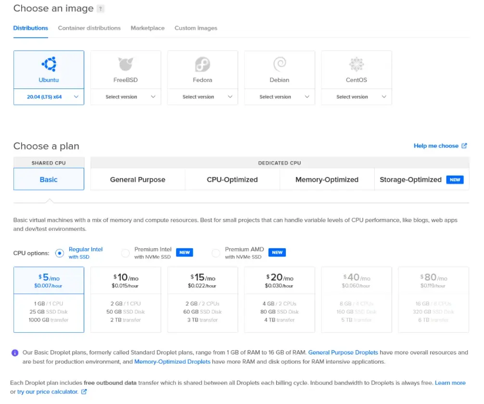484x404 pixels.
Task: Open the General Purpose Droplets link
Action: click(x=343, y=353)
